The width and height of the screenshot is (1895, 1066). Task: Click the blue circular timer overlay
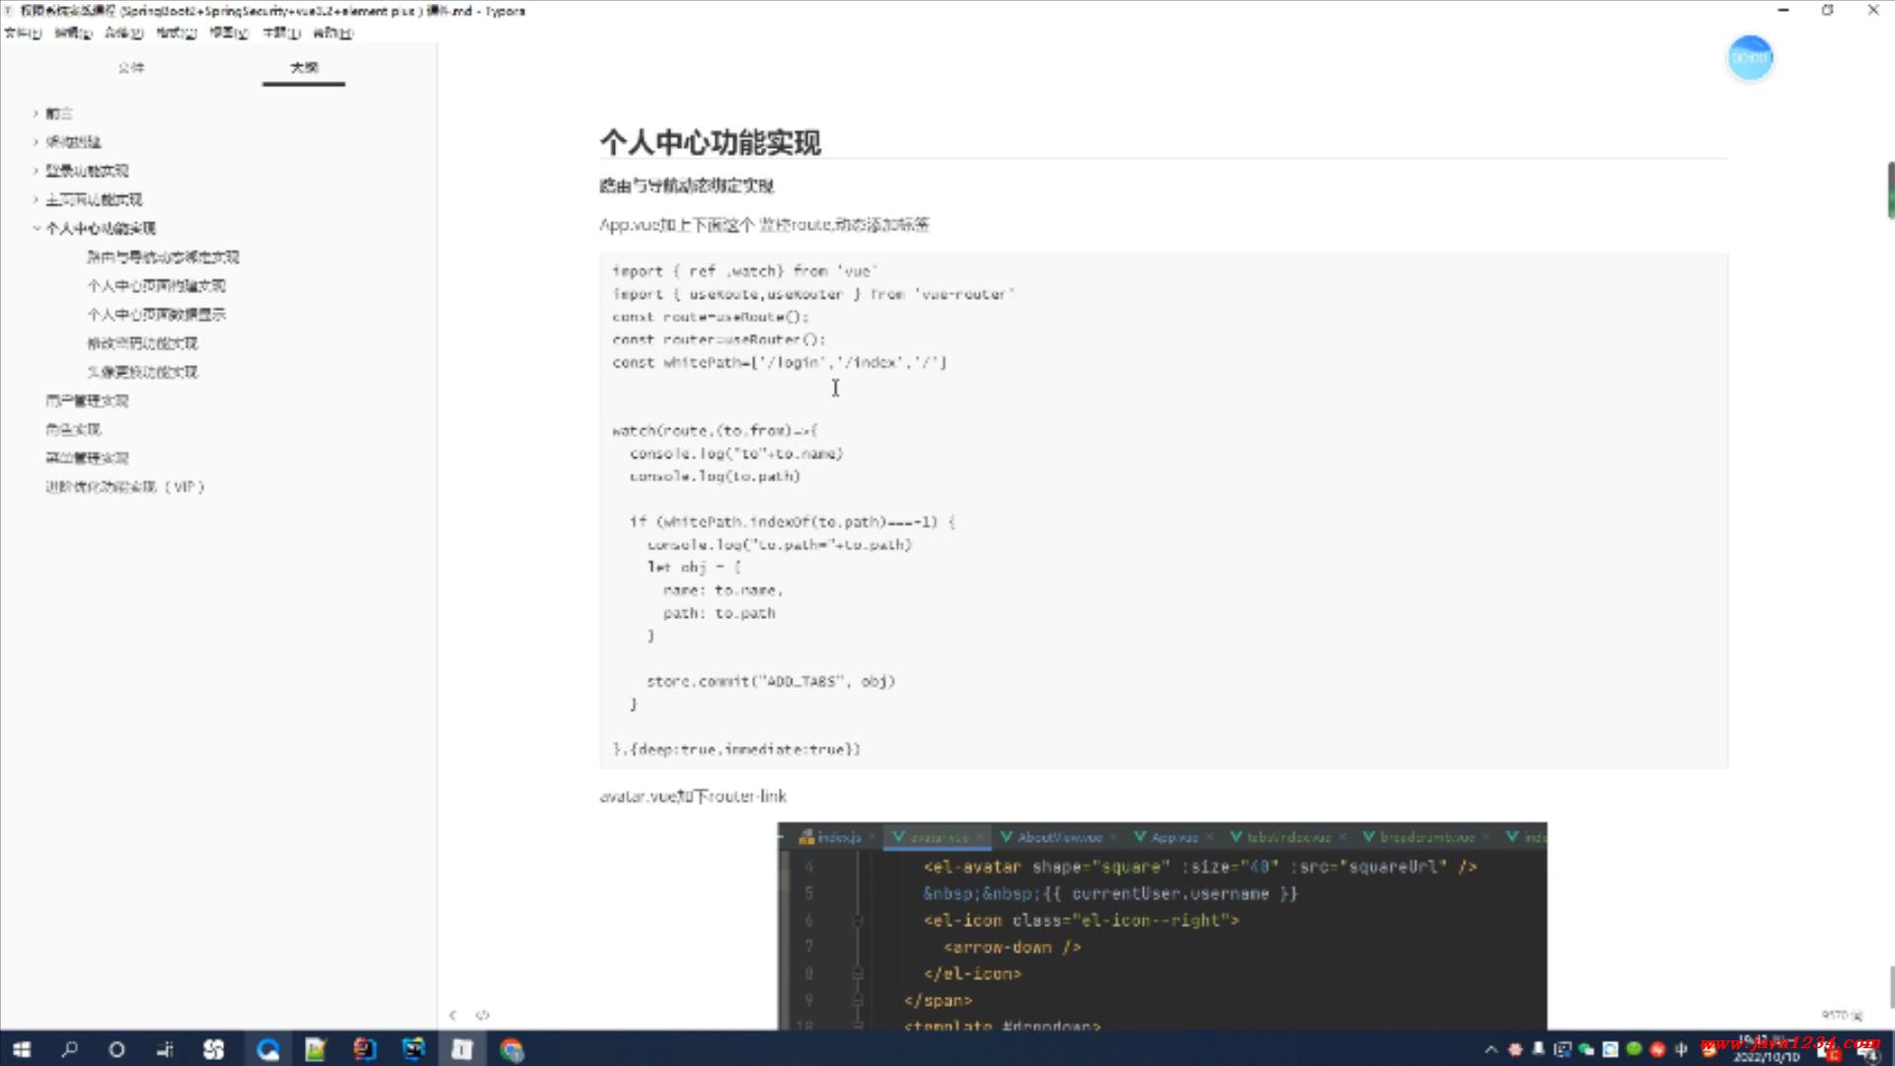click(x=1750, y=58)
